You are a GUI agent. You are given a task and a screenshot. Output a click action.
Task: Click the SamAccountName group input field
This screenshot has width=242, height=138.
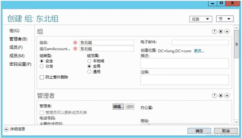click(x=107, y=49)
